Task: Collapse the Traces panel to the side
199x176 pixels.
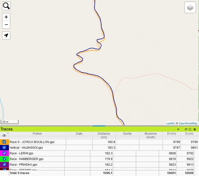Action: tap(178, 129)
